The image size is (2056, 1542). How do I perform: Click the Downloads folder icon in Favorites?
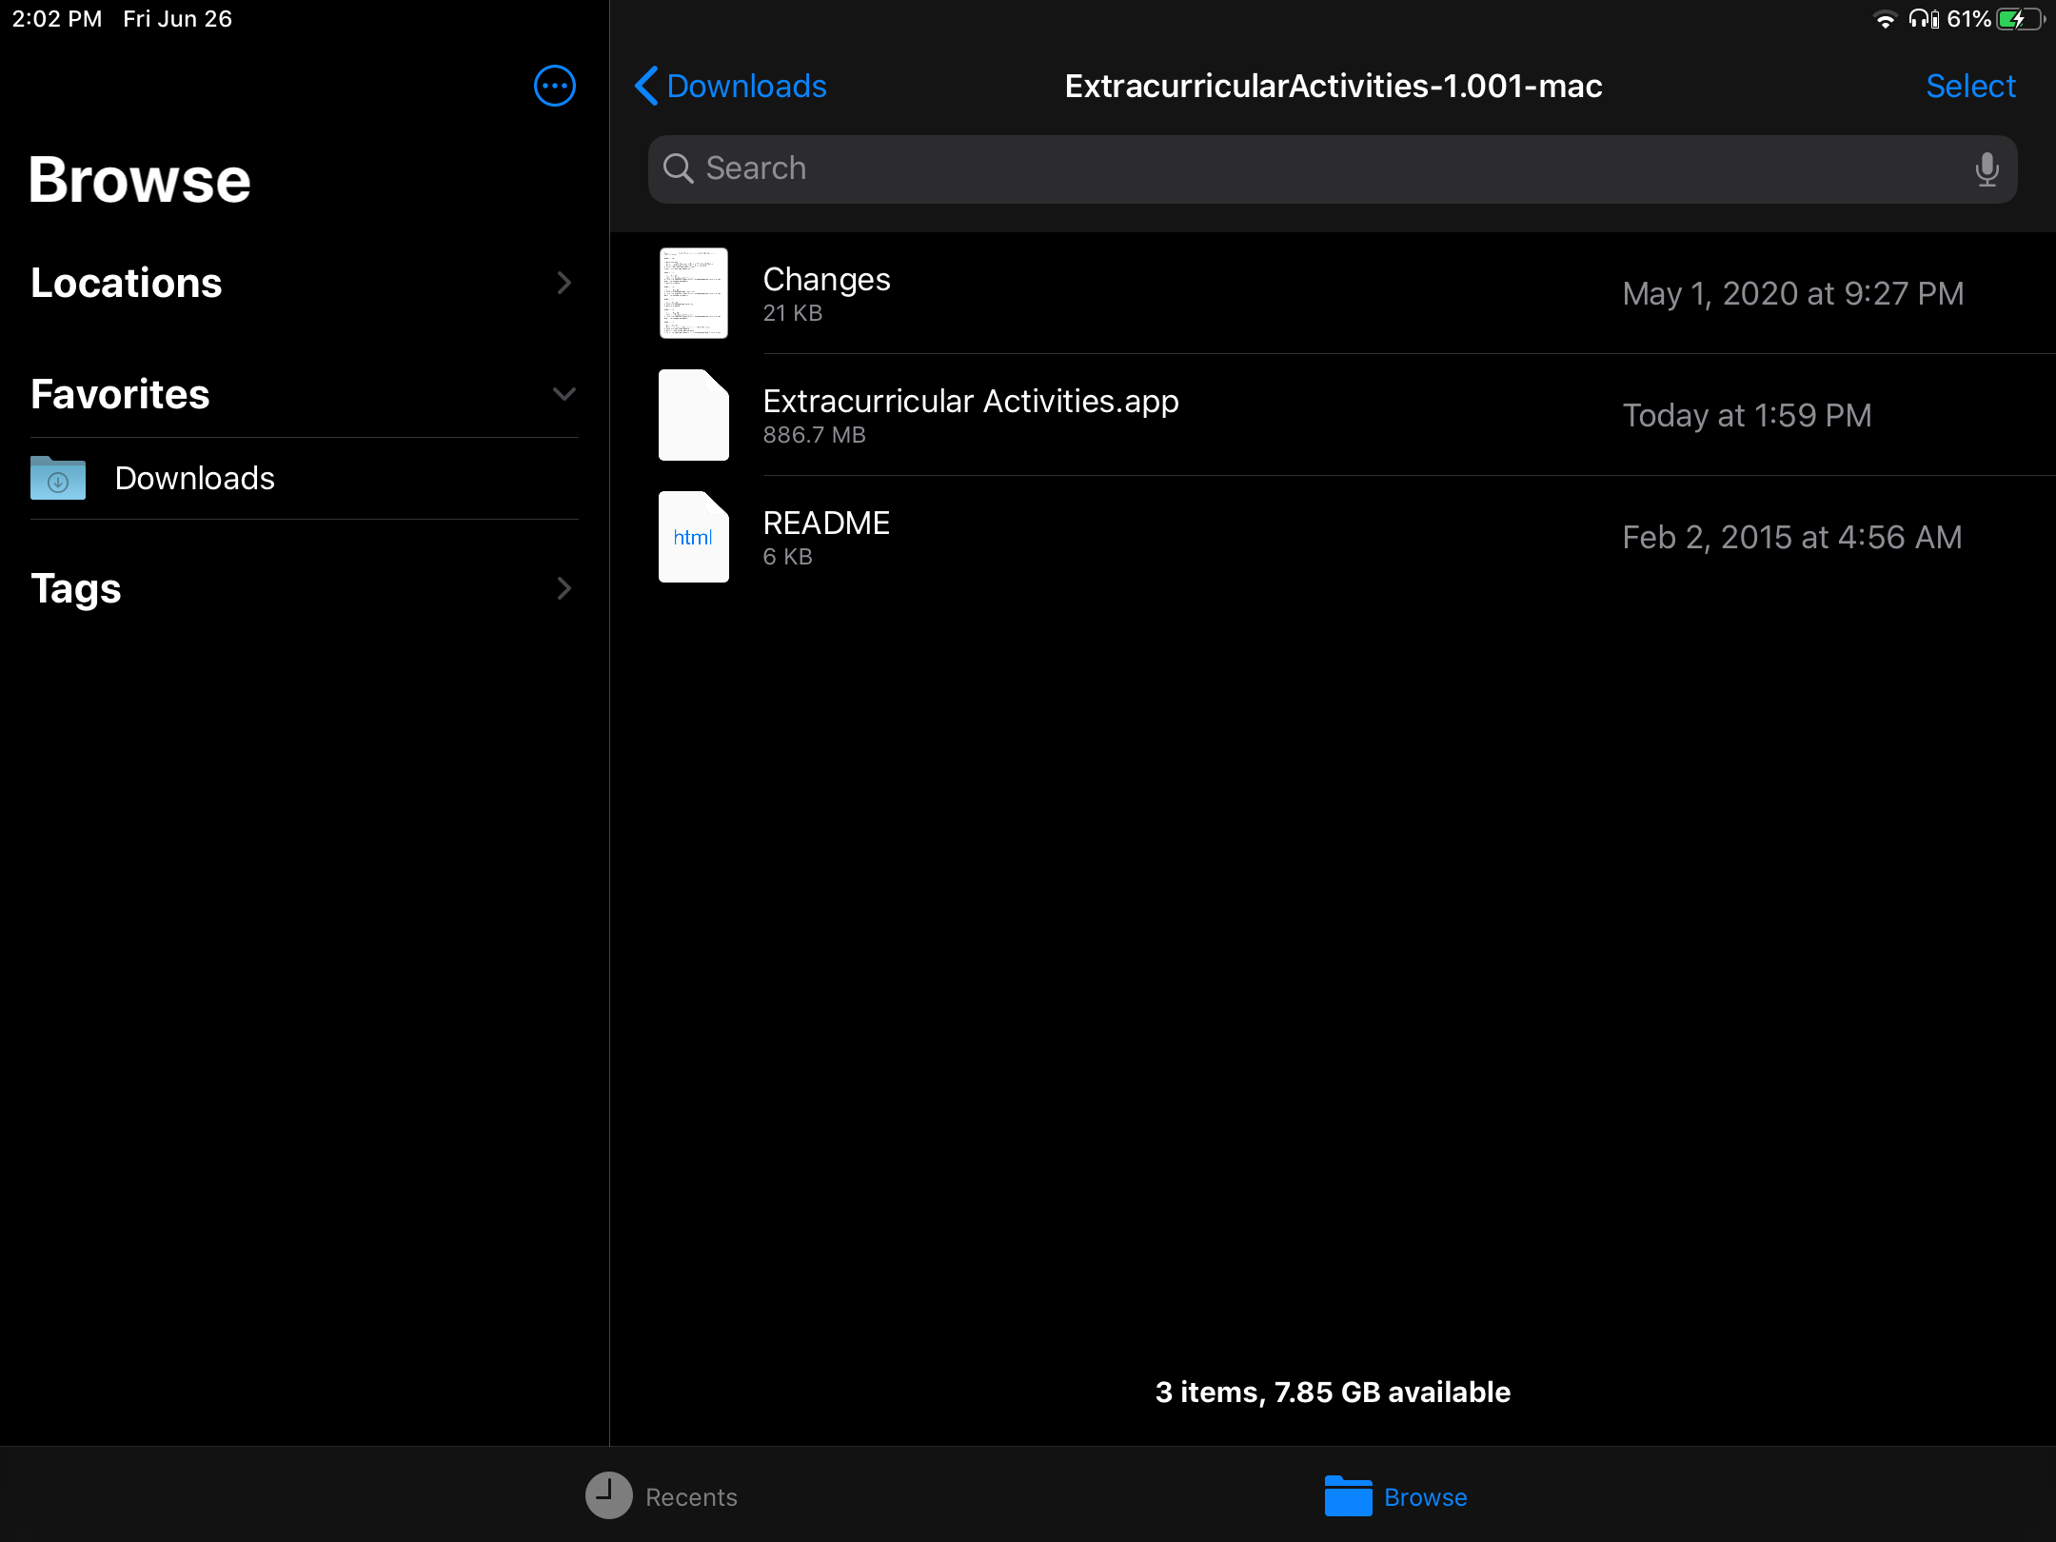(x=57, y=478)
